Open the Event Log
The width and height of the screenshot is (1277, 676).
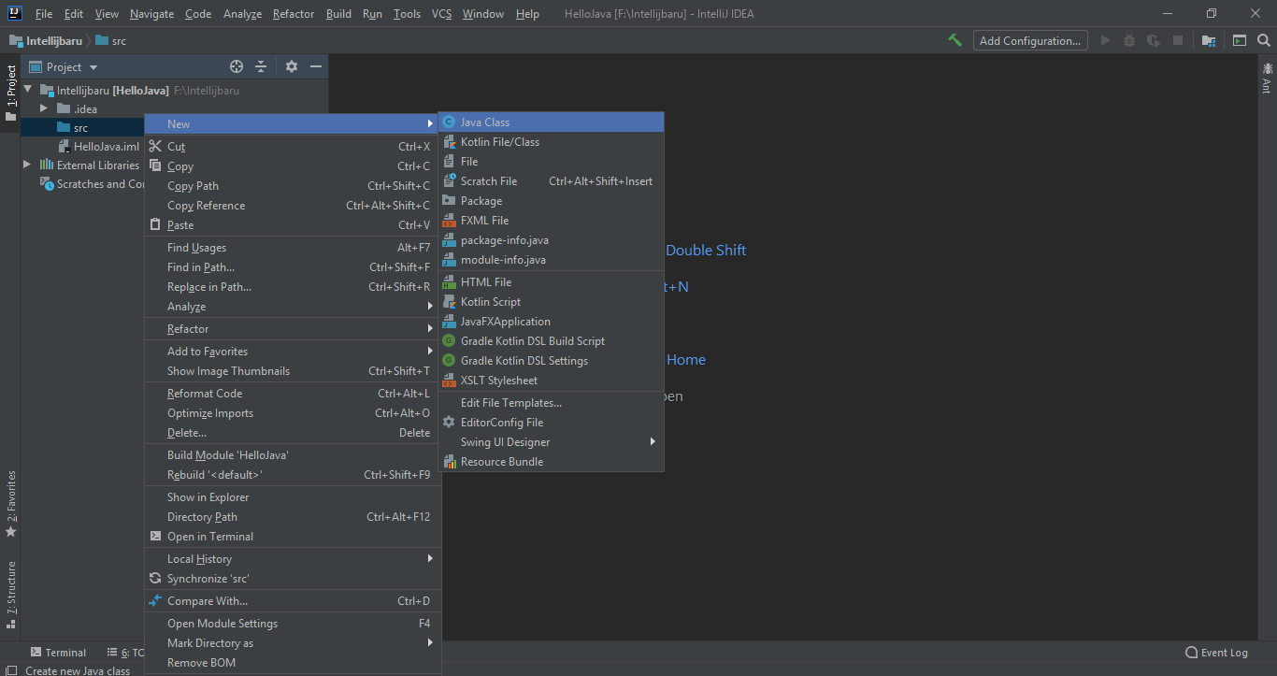click(1216, 653)
